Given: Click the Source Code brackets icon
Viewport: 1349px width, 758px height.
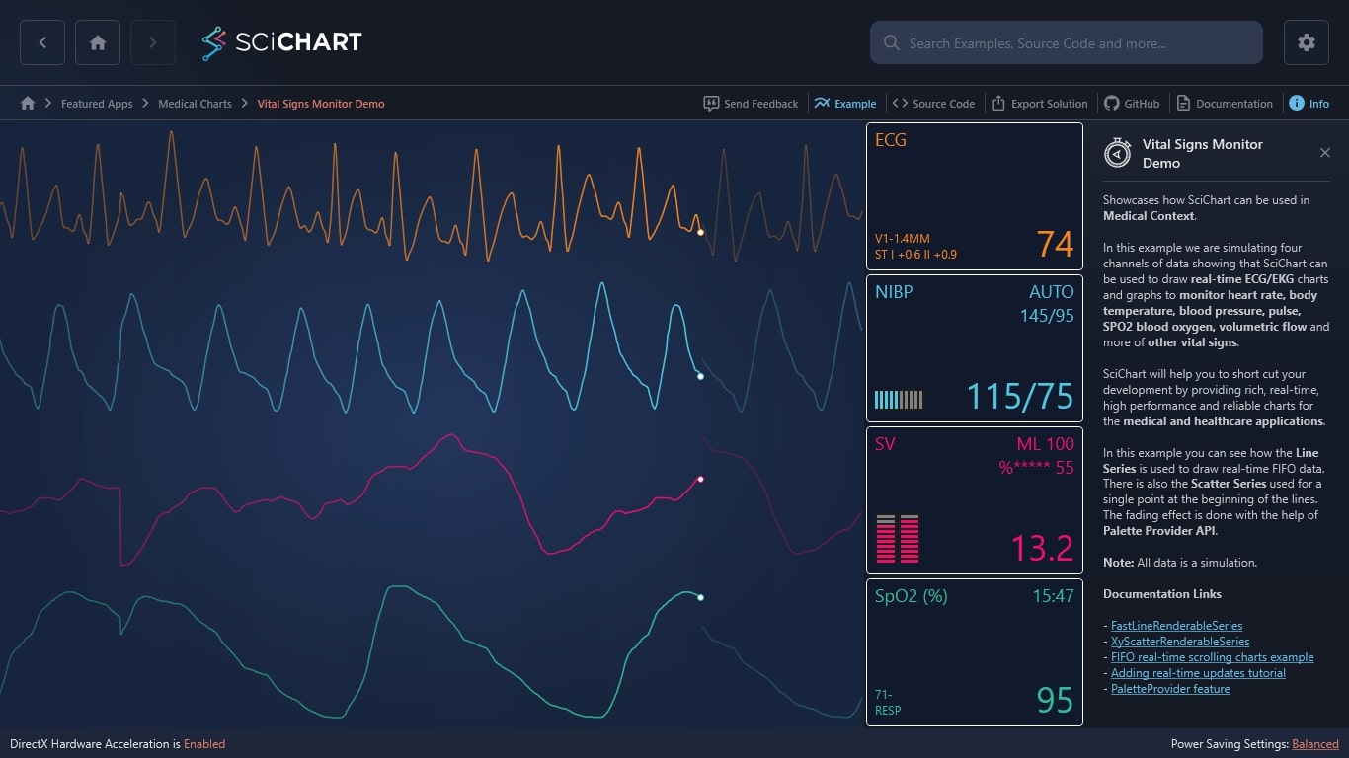Looking at the screenshot, I should pyautogui.click(x=900, y=104).
